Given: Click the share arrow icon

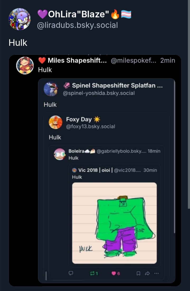Looking at the screenshot, I should [x=147, y=273].
